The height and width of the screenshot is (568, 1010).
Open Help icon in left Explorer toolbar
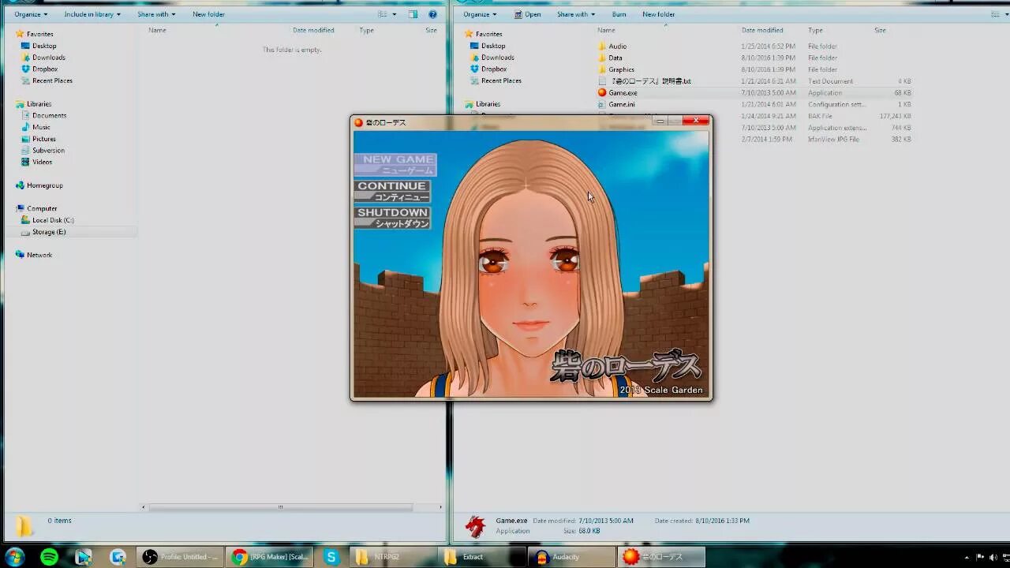pos(432,14)
